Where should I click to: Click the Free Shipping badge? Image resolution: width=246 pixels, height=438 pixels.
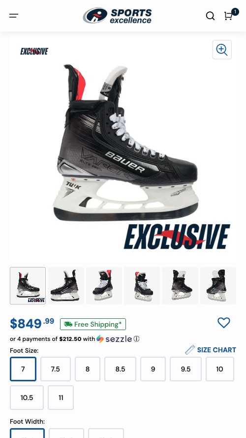click(x=93, y=324)
